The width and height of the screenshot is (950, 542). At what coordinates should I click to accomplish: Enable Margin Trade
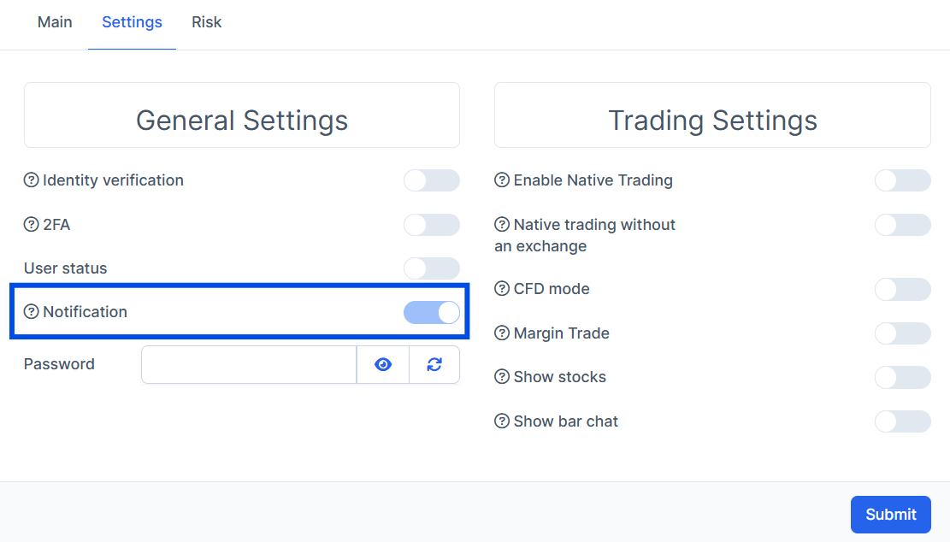[x=903, y=333]
